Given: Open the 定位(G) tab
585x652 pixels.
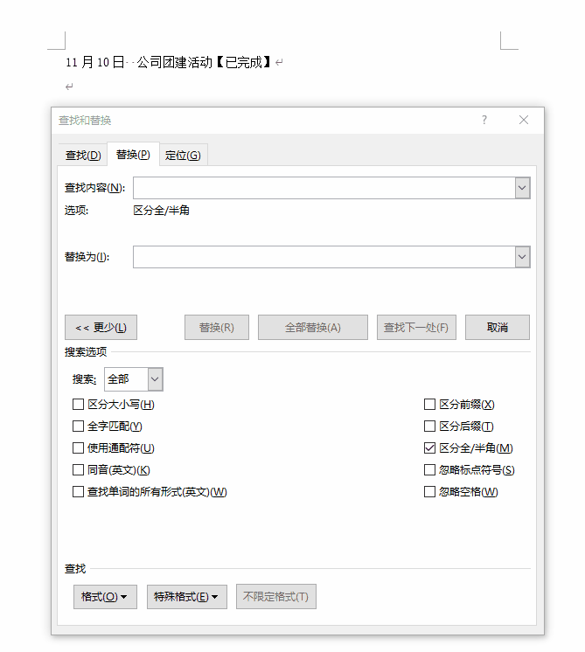Looking at the screenshot, I should tap(183, 155).
